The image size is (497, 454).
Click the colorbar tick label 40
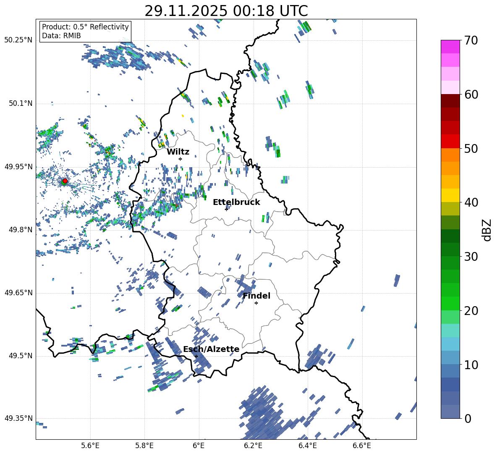471,202
